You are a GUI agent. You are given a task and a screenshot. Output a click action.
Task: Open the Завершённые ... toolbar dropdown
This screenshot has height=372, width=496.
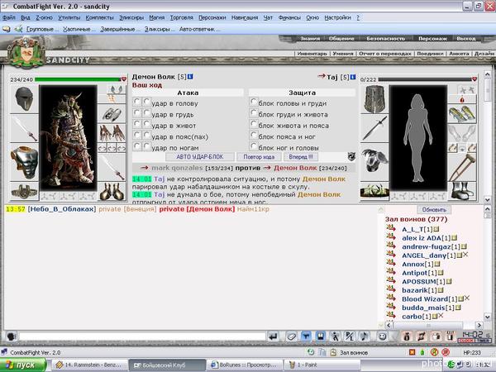(x=120, y=29)
